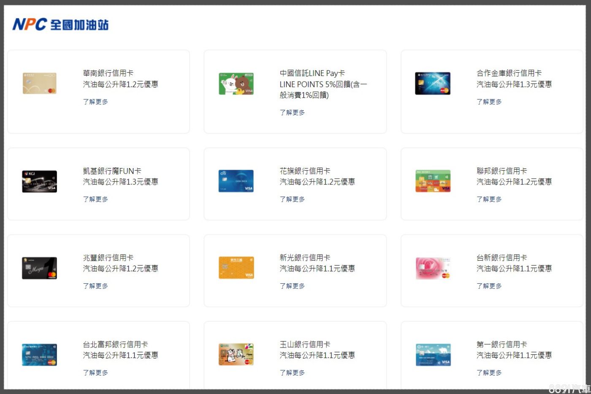Viewport: 591px width, 394px height.
Task: Select the 兆豐銀行 Mega card image
Action: [x=39, y=268]
